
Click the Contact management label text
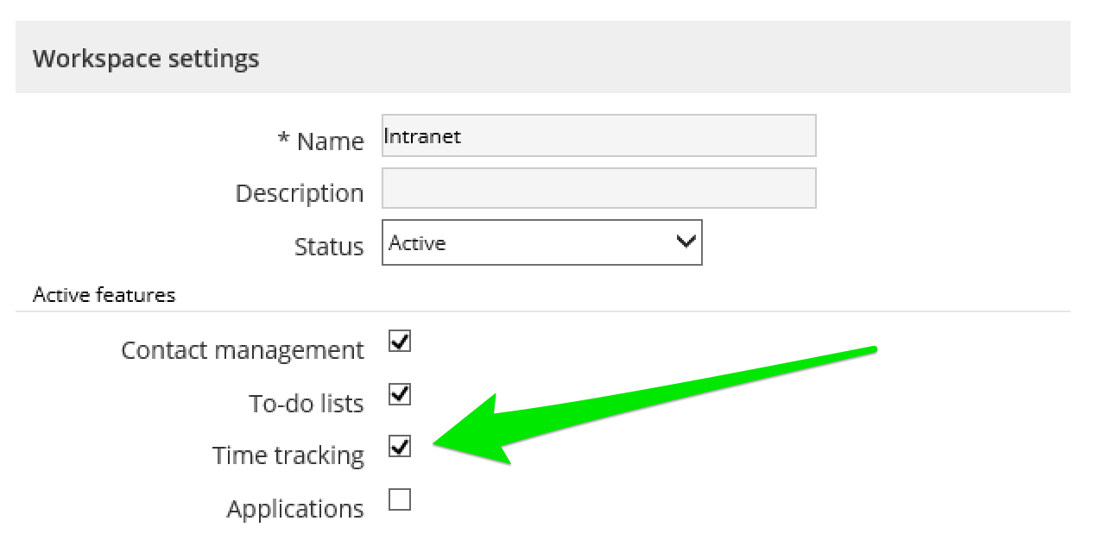click(x=243, y=350)
